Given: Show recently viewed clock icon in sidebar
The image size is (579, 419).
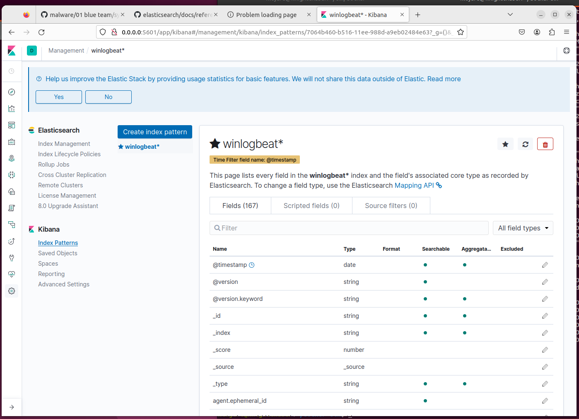Looking at the screenshot, I should click(x=12, y=71).
